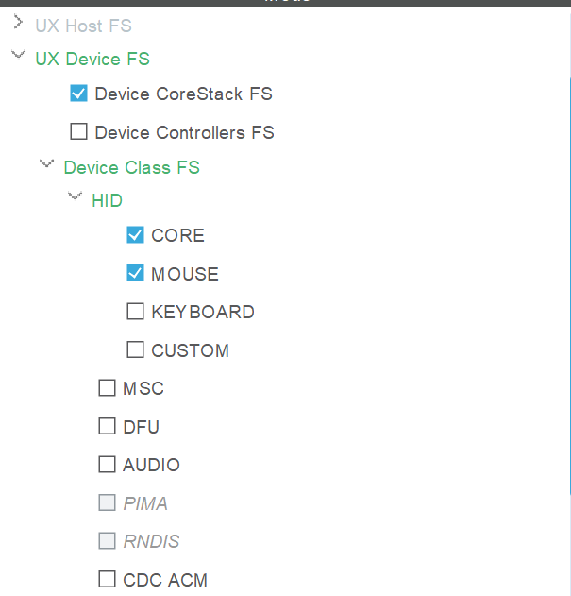Collapse the HID class node

pyautogui.click(x=75, y=198)
